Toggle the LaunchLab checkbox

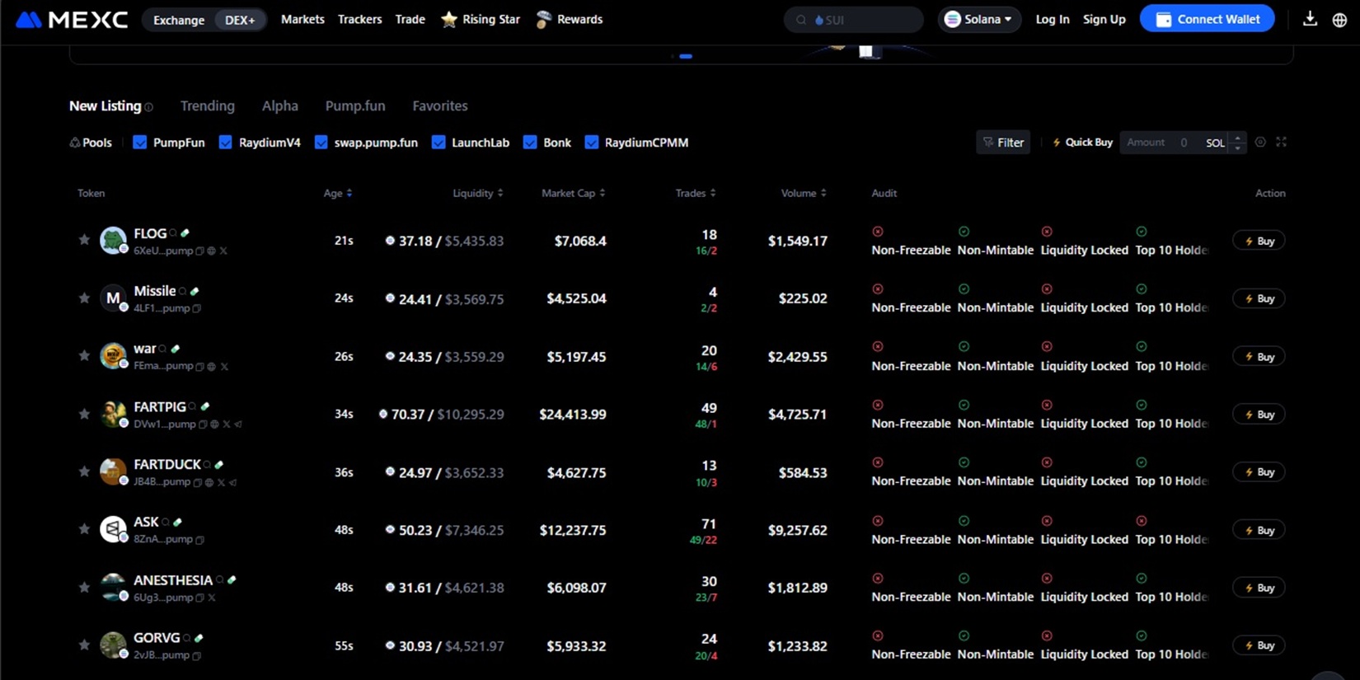pos(438,143)
